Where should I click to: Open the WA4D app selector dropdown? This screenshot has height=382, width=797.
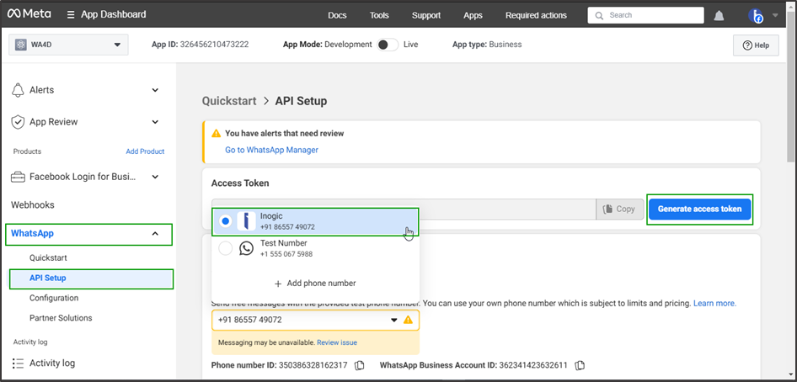point(68,45)
